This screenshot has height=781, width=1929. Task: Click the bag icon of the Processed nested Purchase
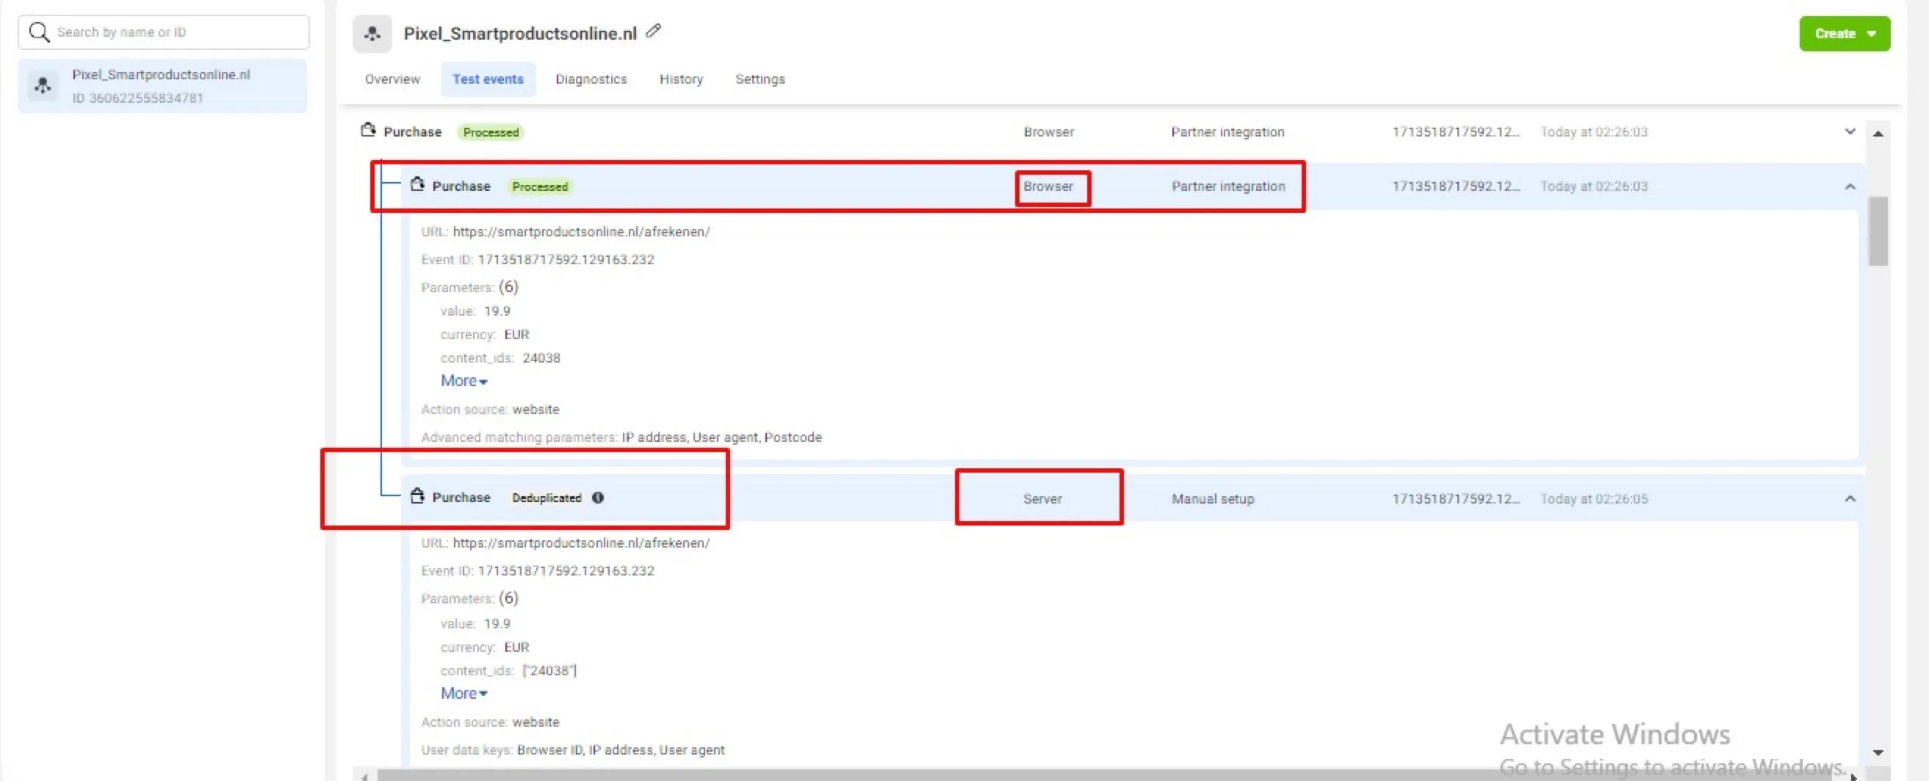(417, 184)
